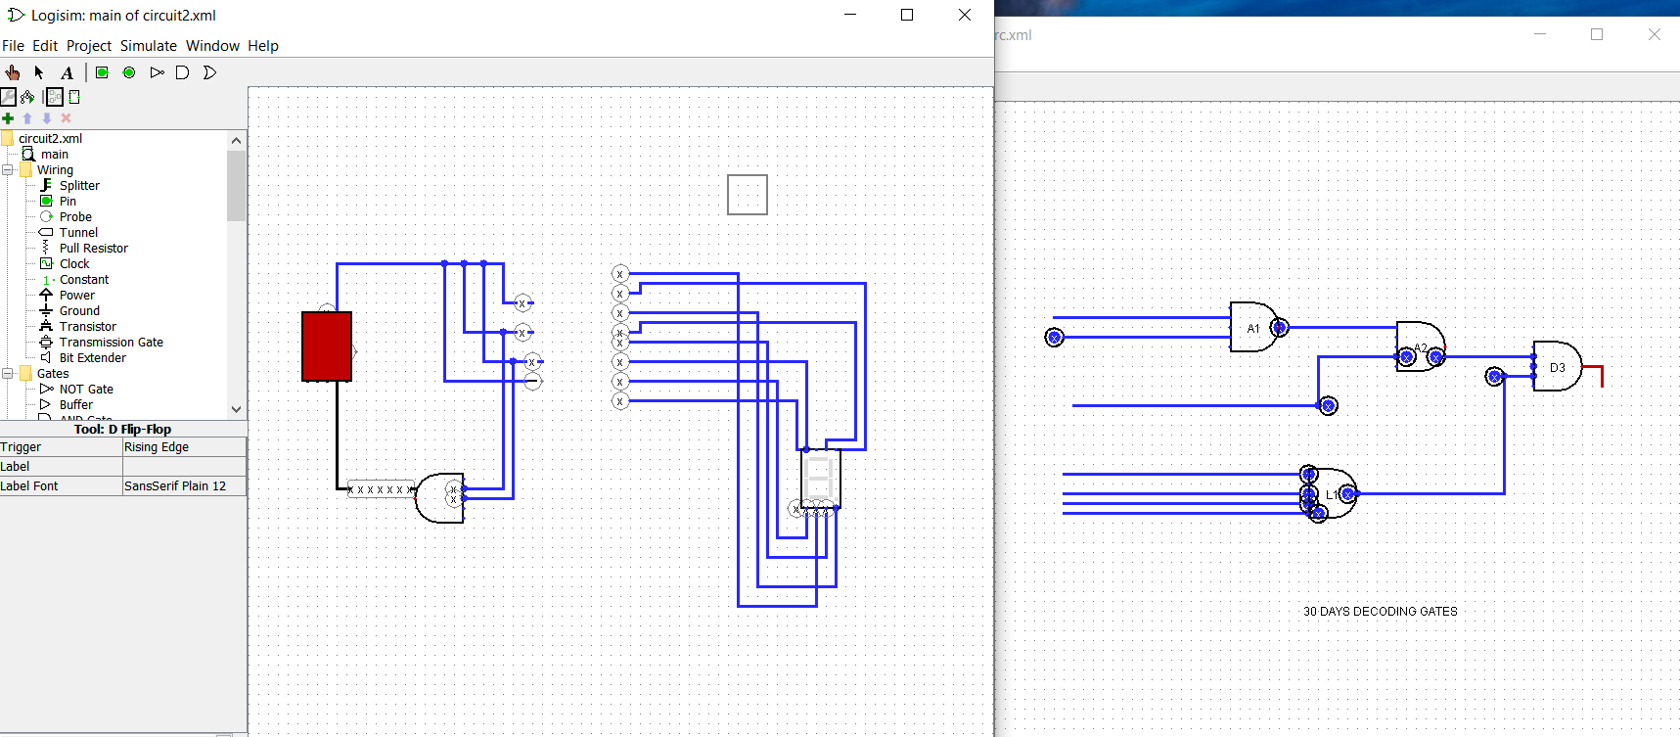Pick the AND gate toolbar icon
Viewport: 1680px width, 737px height.
pos(182,72)
